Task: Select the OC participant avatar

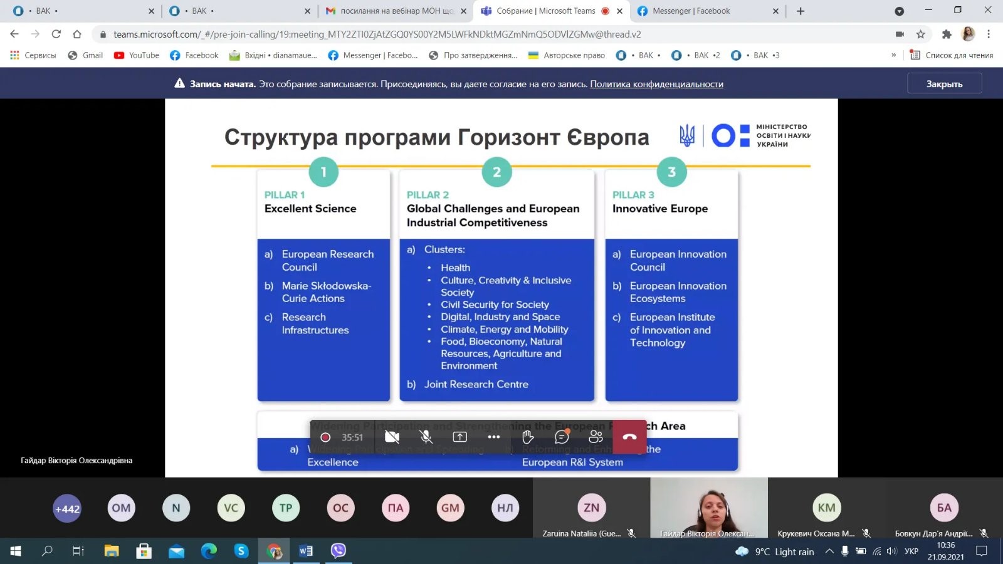Action: [x=340, y=508]
